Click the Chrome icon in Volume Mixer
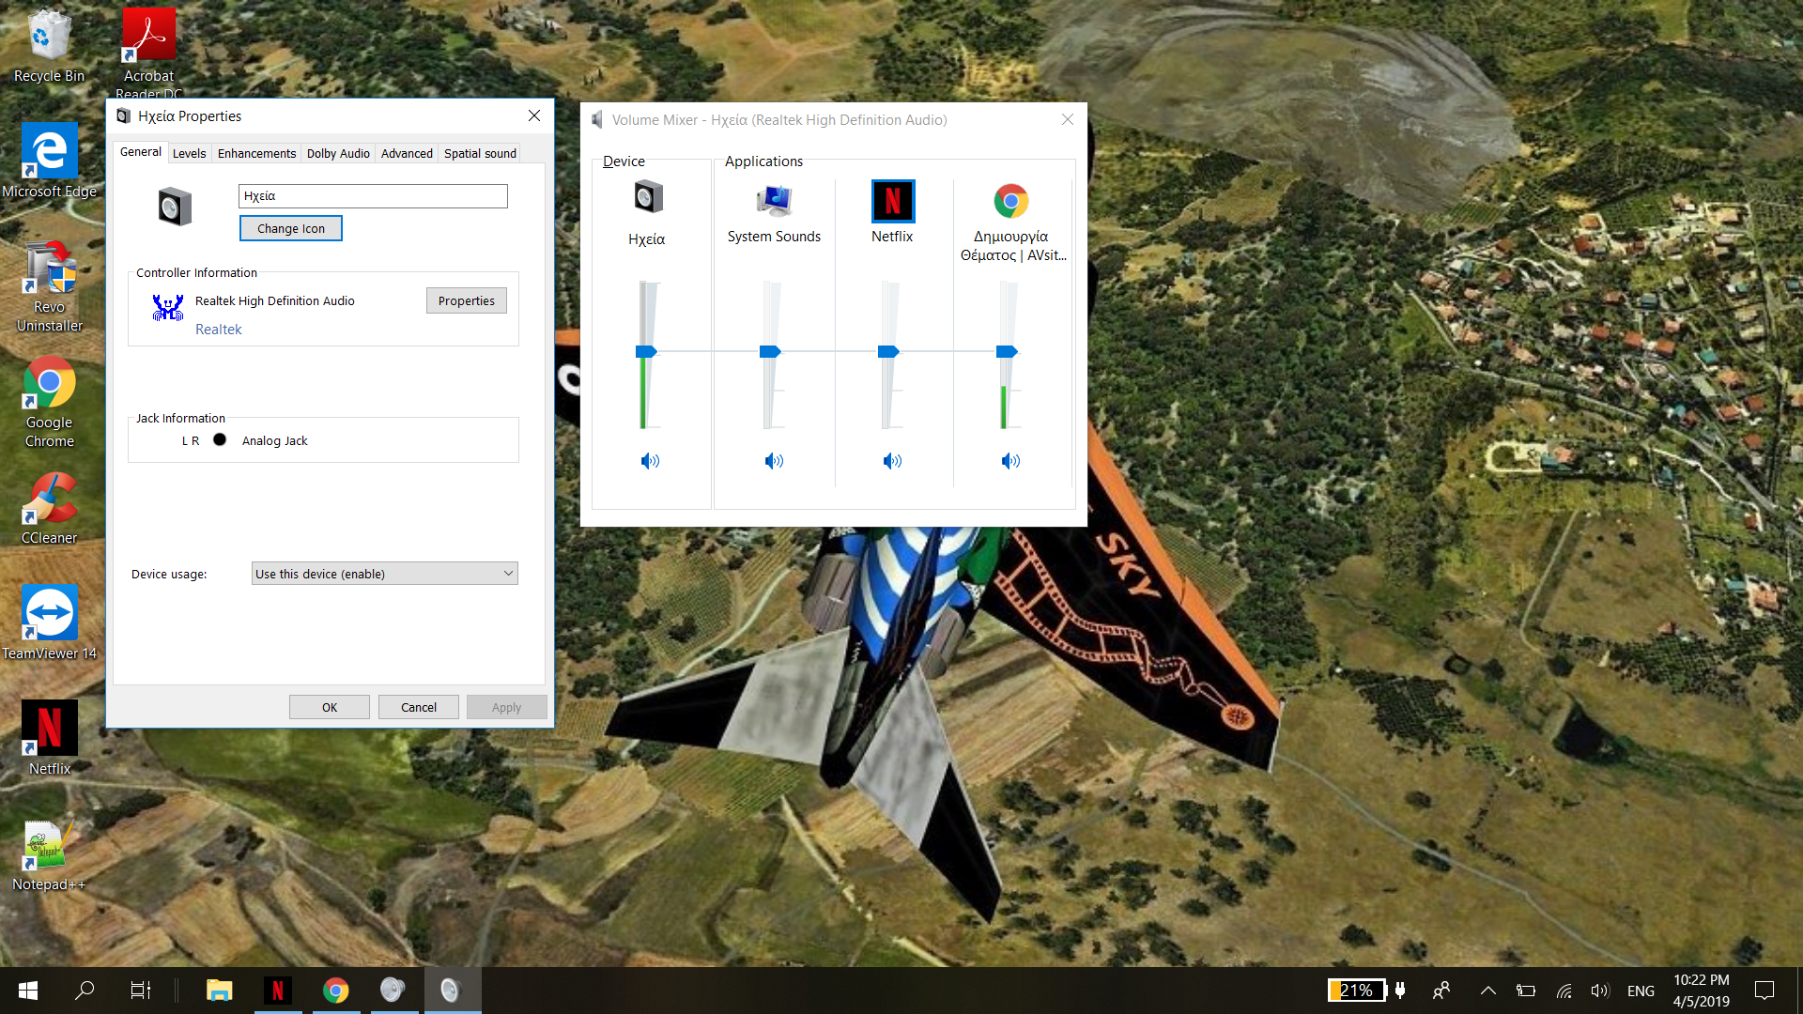The height and width of the screenshot is (1014, 1803). pos(1010,201)
